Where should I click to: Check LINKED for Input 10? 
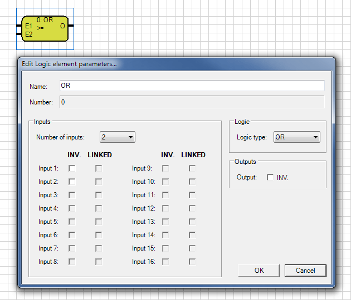click(x=192, y=182)
